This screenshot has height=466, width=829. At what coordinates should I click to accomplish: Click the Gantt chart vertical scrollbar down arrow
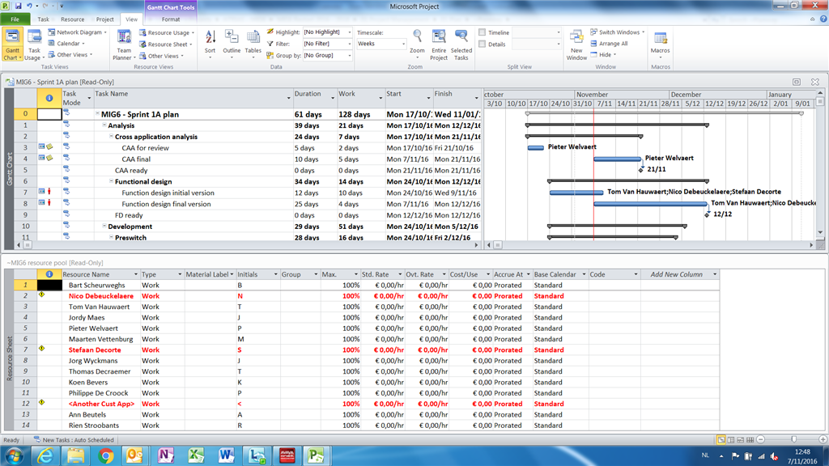[x=820, y=232]
